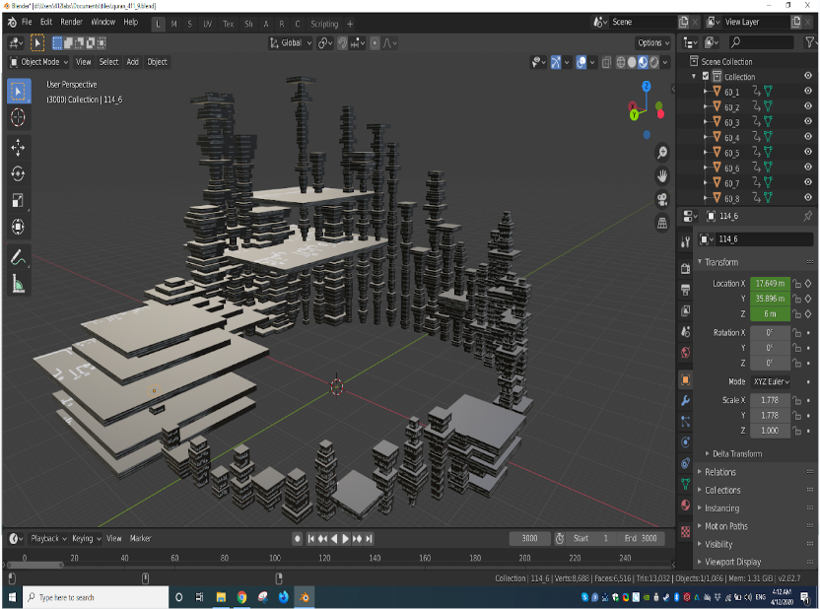Uncheck the Collection checkbox in the outliner
Screen dimensions: 820x609
[x=705, y=76]
